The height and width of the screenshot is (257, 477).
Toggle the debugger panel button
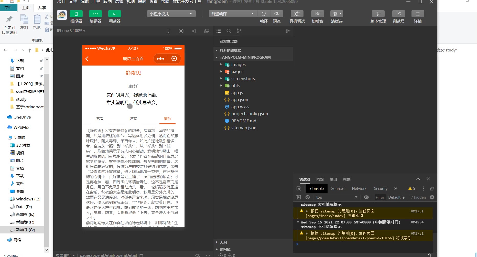(x=114, y=14)
